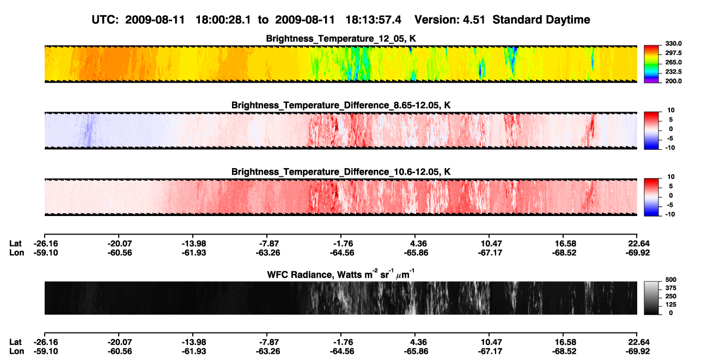This screenshot has height=363, width=708.
Task: Click the UTC: label in the header
Action: [x=106, y=20]
